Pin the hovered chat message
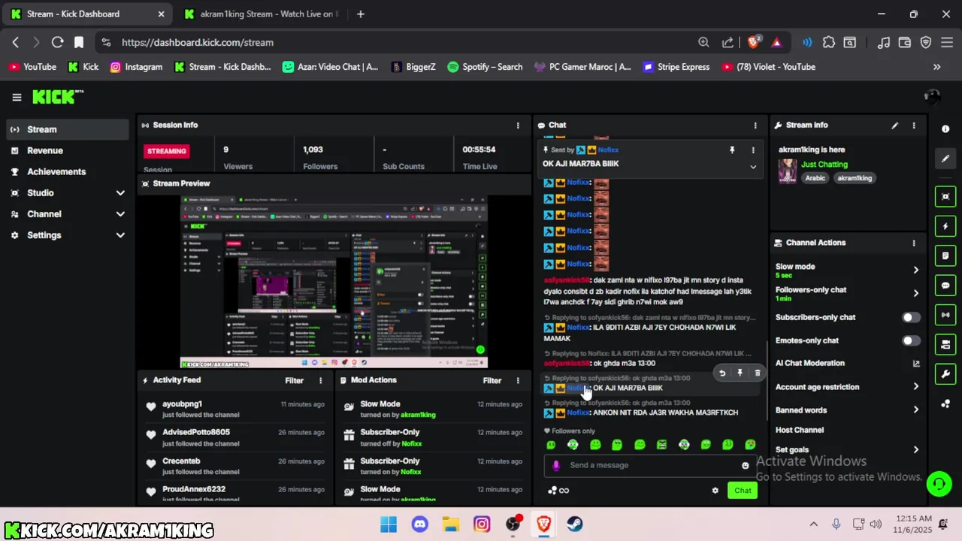The height and width of the screenshot is (541, 962). click(x=740, y=373)
